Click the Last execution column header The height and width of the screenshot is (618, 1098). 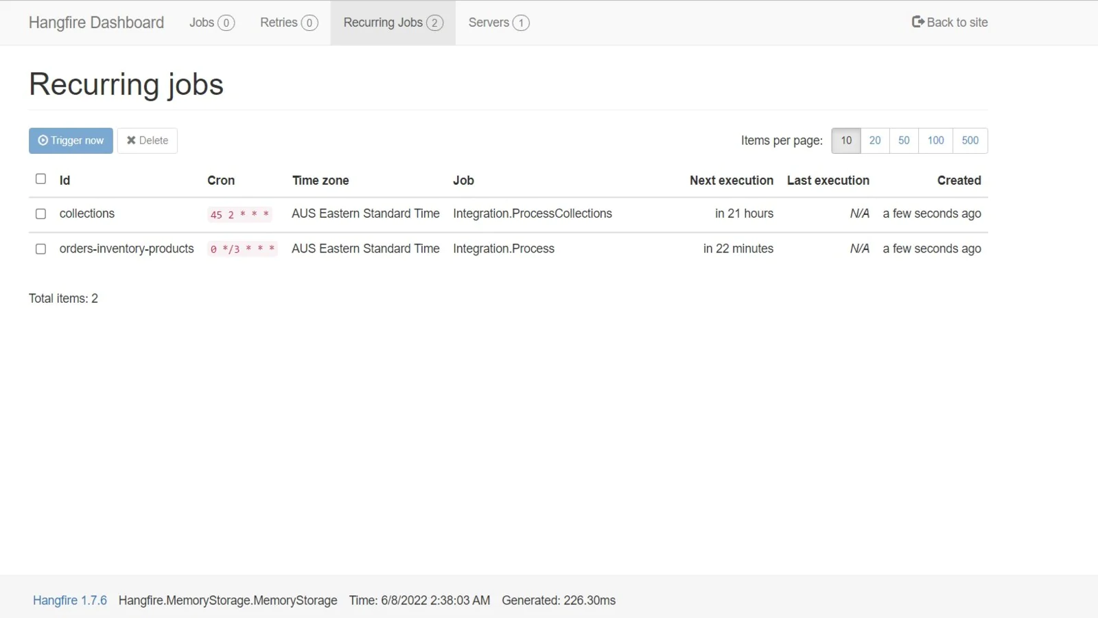[x=828, y=181]
